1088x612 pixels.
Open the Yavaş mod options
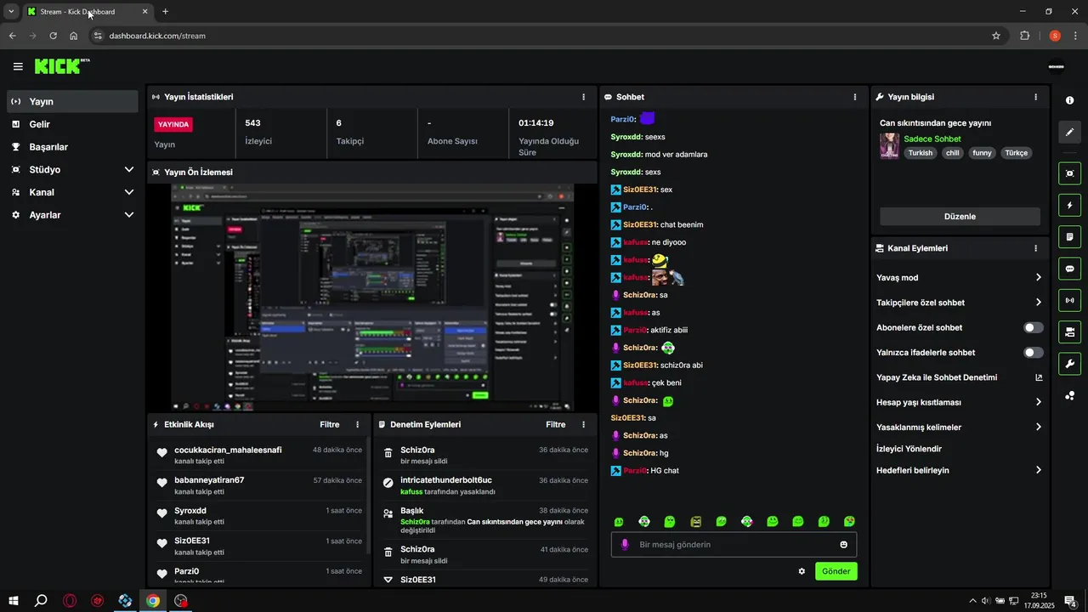pos(959,277)
